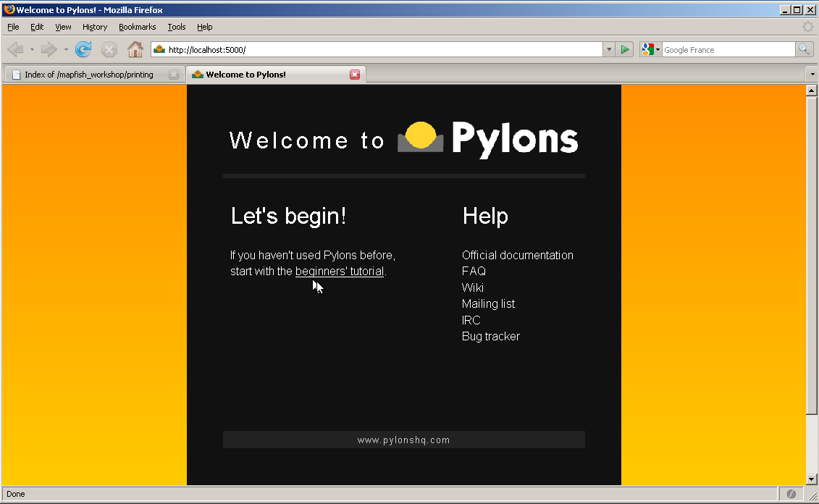The image size is (819, 504).
Task: Open the search engine selector dropdown
Action: tap(651, 50)
